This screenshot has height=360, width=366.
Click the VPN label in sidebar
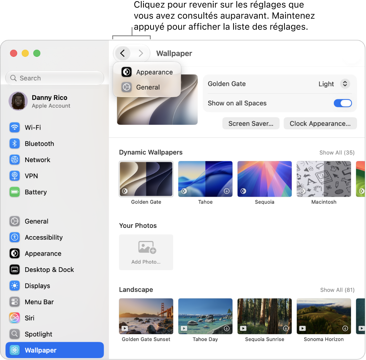coord(31,176)
